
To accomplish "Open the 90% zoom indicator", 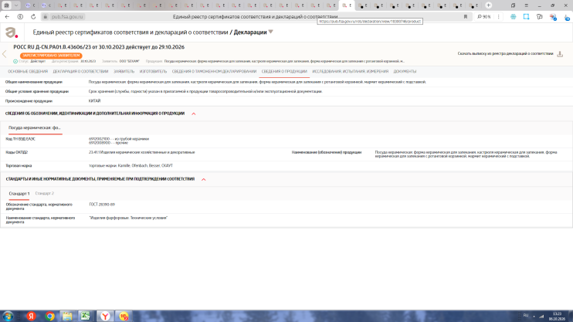I will [x=484, y=17].
